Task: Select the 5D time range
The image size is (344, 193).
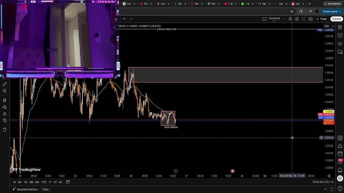Action: (20, 182)
